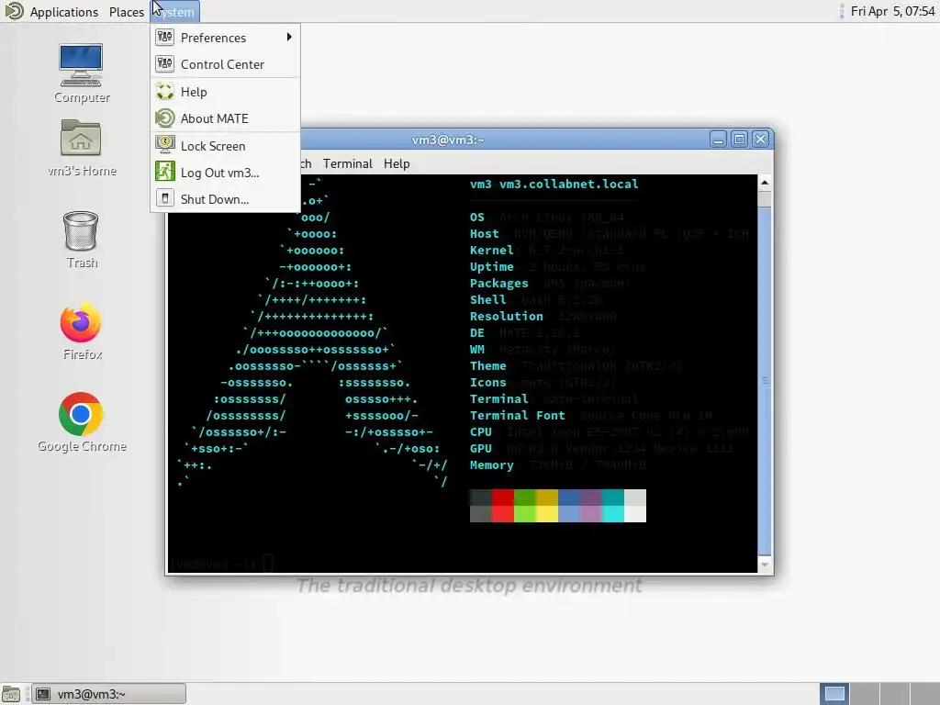Click the Log Out icon
Screen dimensions: 940x705
coord(165,172)
